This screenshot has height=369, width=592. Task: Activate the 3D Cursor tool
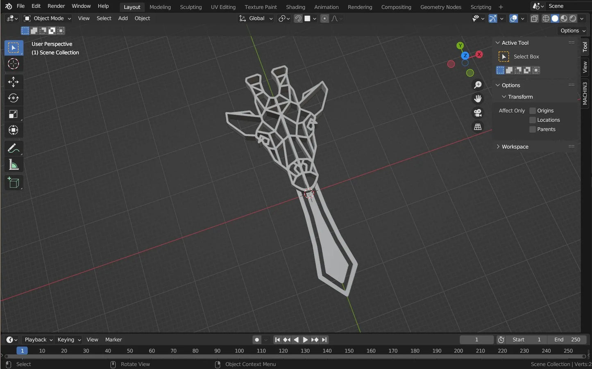(14, 64)
